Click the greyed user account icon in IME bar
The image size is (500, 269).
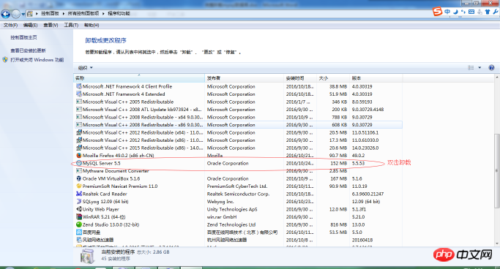coord(480,12)
